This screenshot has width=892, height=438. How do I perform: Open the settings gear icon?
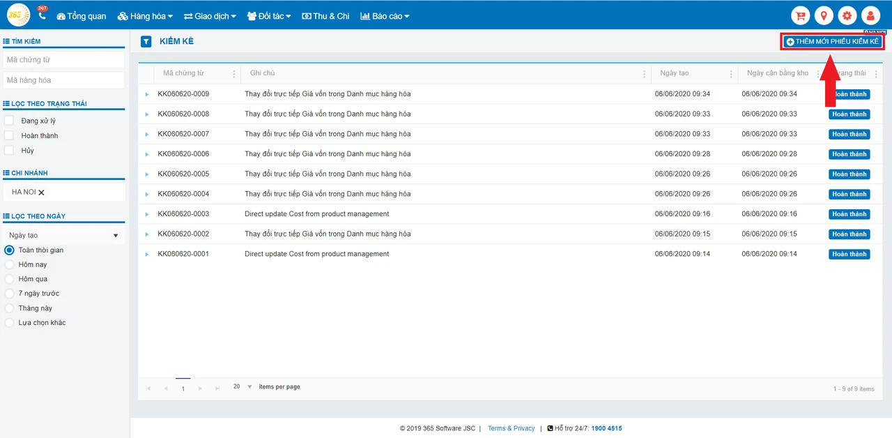847,16
